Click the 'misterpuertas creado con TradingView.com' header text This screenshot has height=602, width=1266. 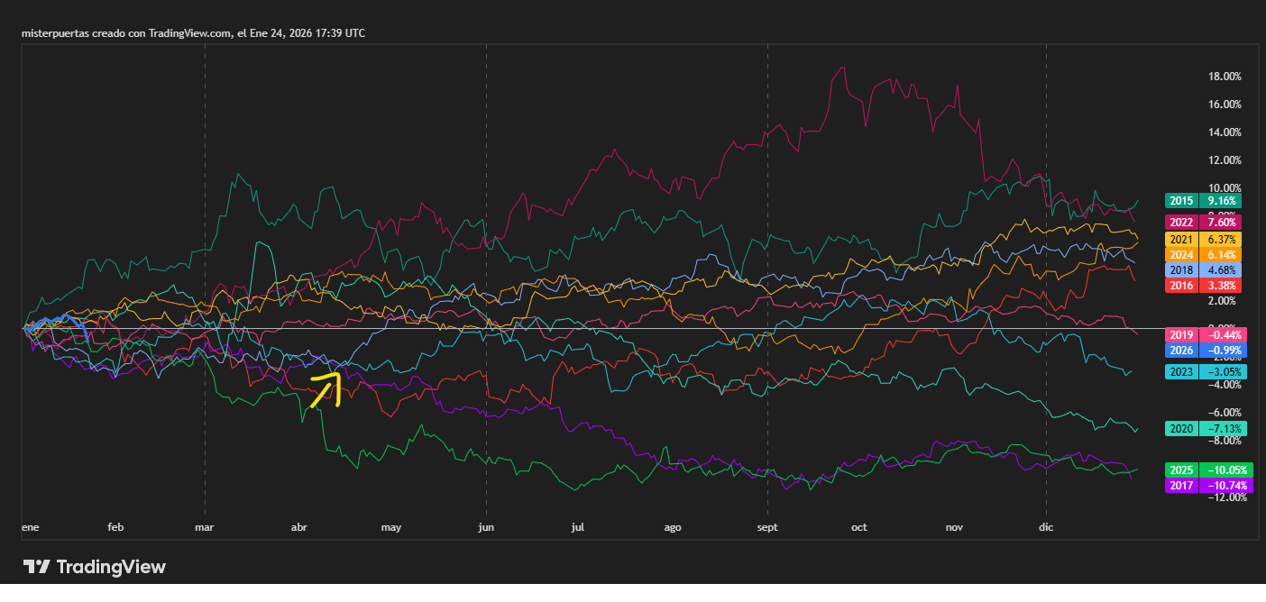127,33
